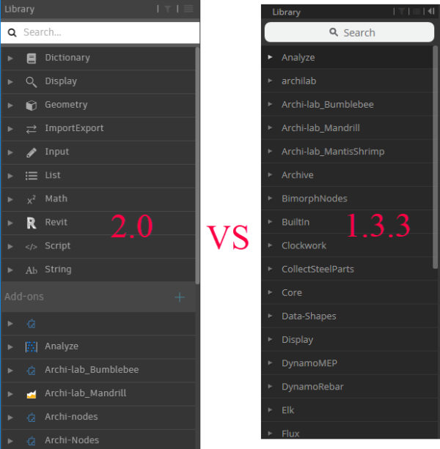The height and width of the screenshot is (449, 440).
Task: Select Data-Shapes in the right library
Action: [x=309, y=316]
